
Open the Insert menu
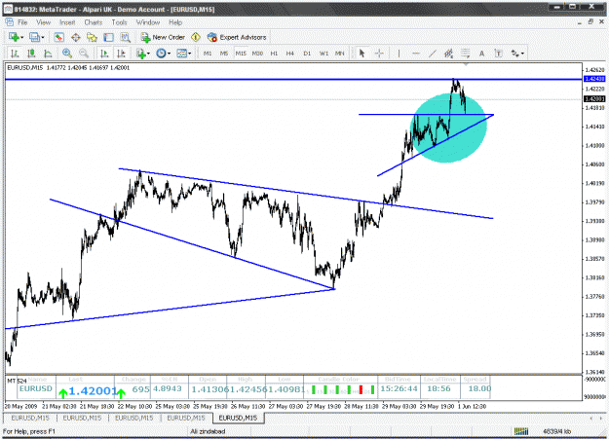[67, 22]
